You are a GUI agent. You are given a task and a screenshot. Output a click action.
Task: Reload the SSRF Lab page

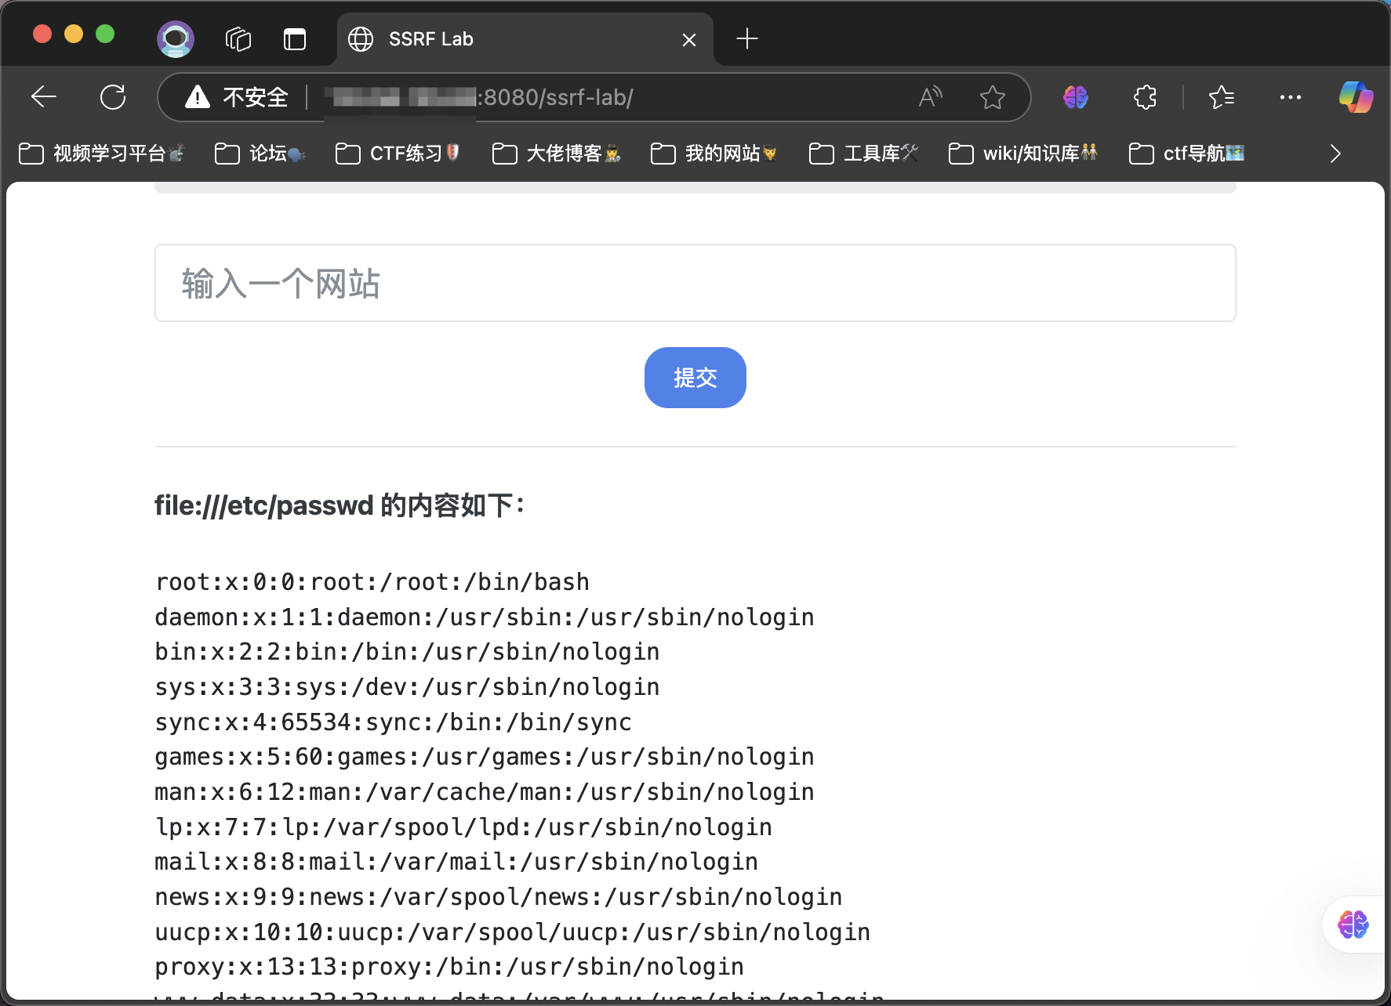113,96
